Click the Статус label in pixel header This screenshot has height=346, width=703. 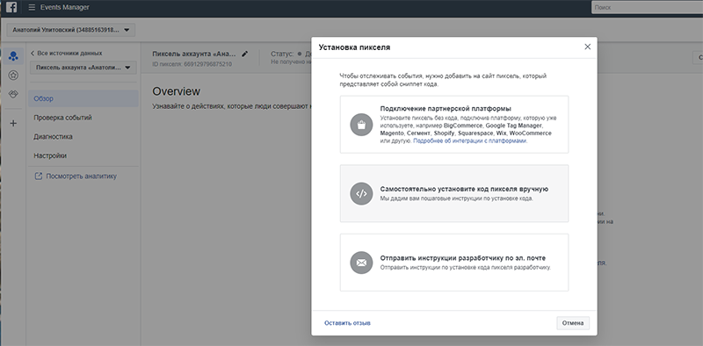coord(282,54)
